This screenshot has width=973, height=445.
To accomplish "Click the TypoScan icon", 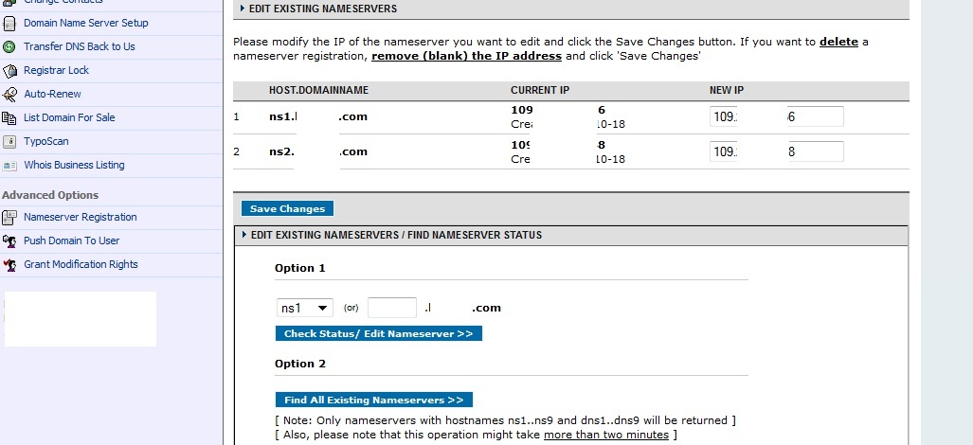I will click(9, 141).
